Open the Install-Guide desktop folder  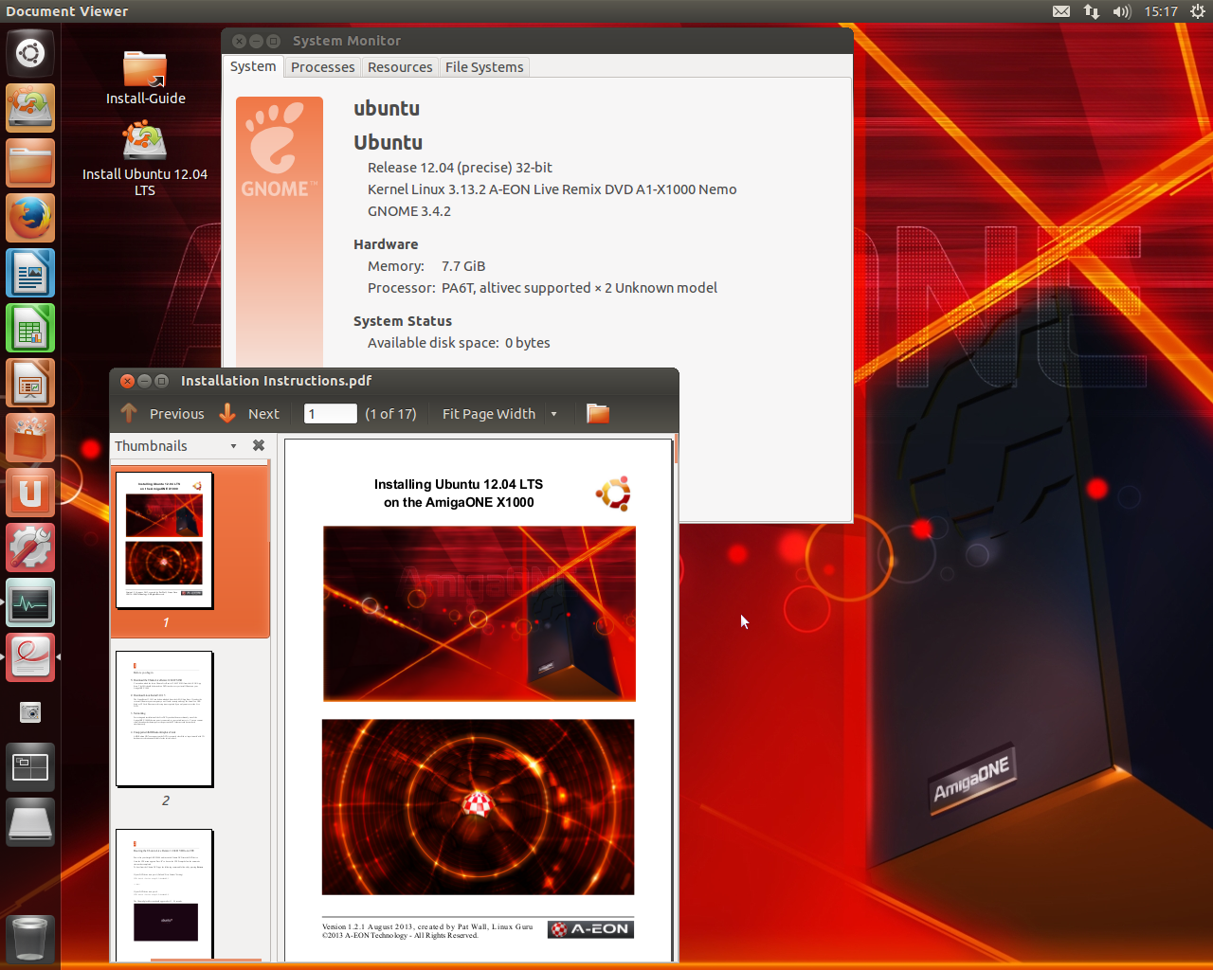tap(145, 71)
